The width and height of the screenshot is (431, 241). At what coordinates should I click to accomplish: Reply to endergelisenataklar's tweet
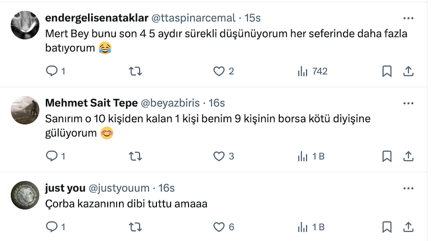tap(52, 71)
